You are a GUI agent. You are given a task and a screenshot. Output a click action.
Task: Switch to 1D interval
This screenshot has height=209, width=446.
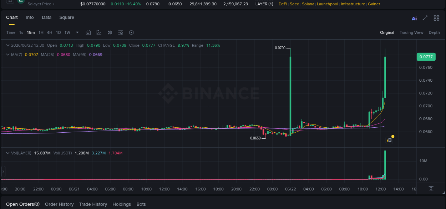(x=58, y=32)
